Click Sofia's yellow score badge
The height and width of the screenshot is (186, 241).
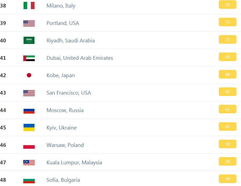click(x=227, y=179)
